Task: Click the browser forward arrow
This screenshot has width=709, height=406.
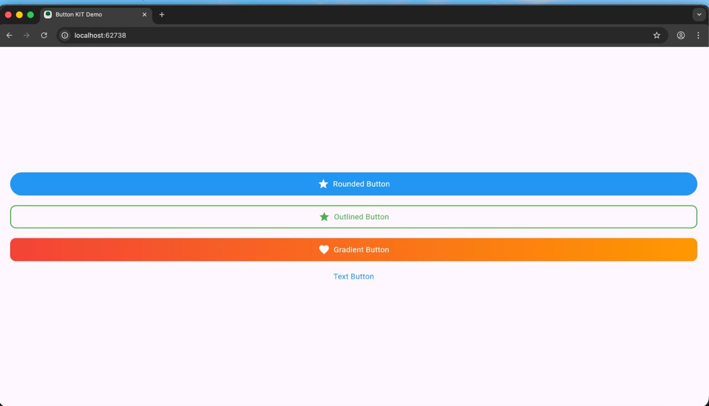Action: [x=27, y=35]
